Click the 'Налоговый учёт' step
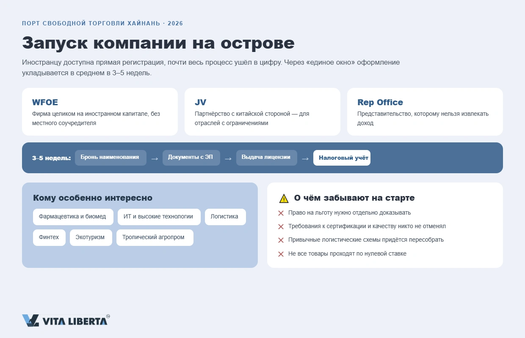This screenshot has height=338, width=525. tap(342, 158)
